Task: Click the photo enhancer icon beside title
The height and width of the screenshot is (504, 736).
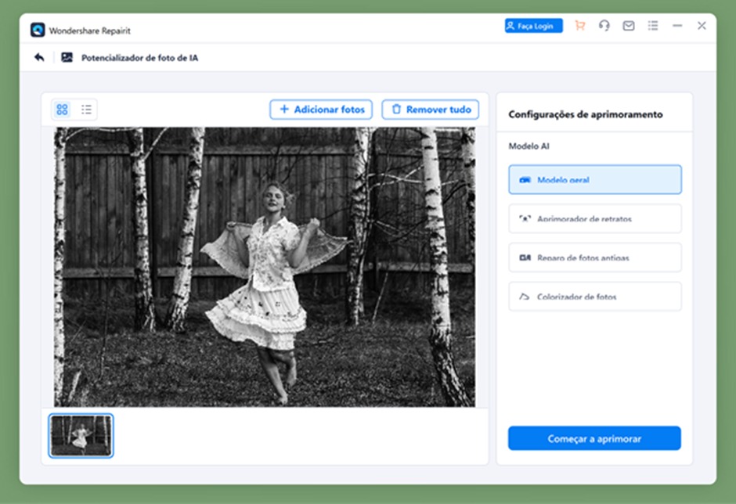Action: pos(67,57)
